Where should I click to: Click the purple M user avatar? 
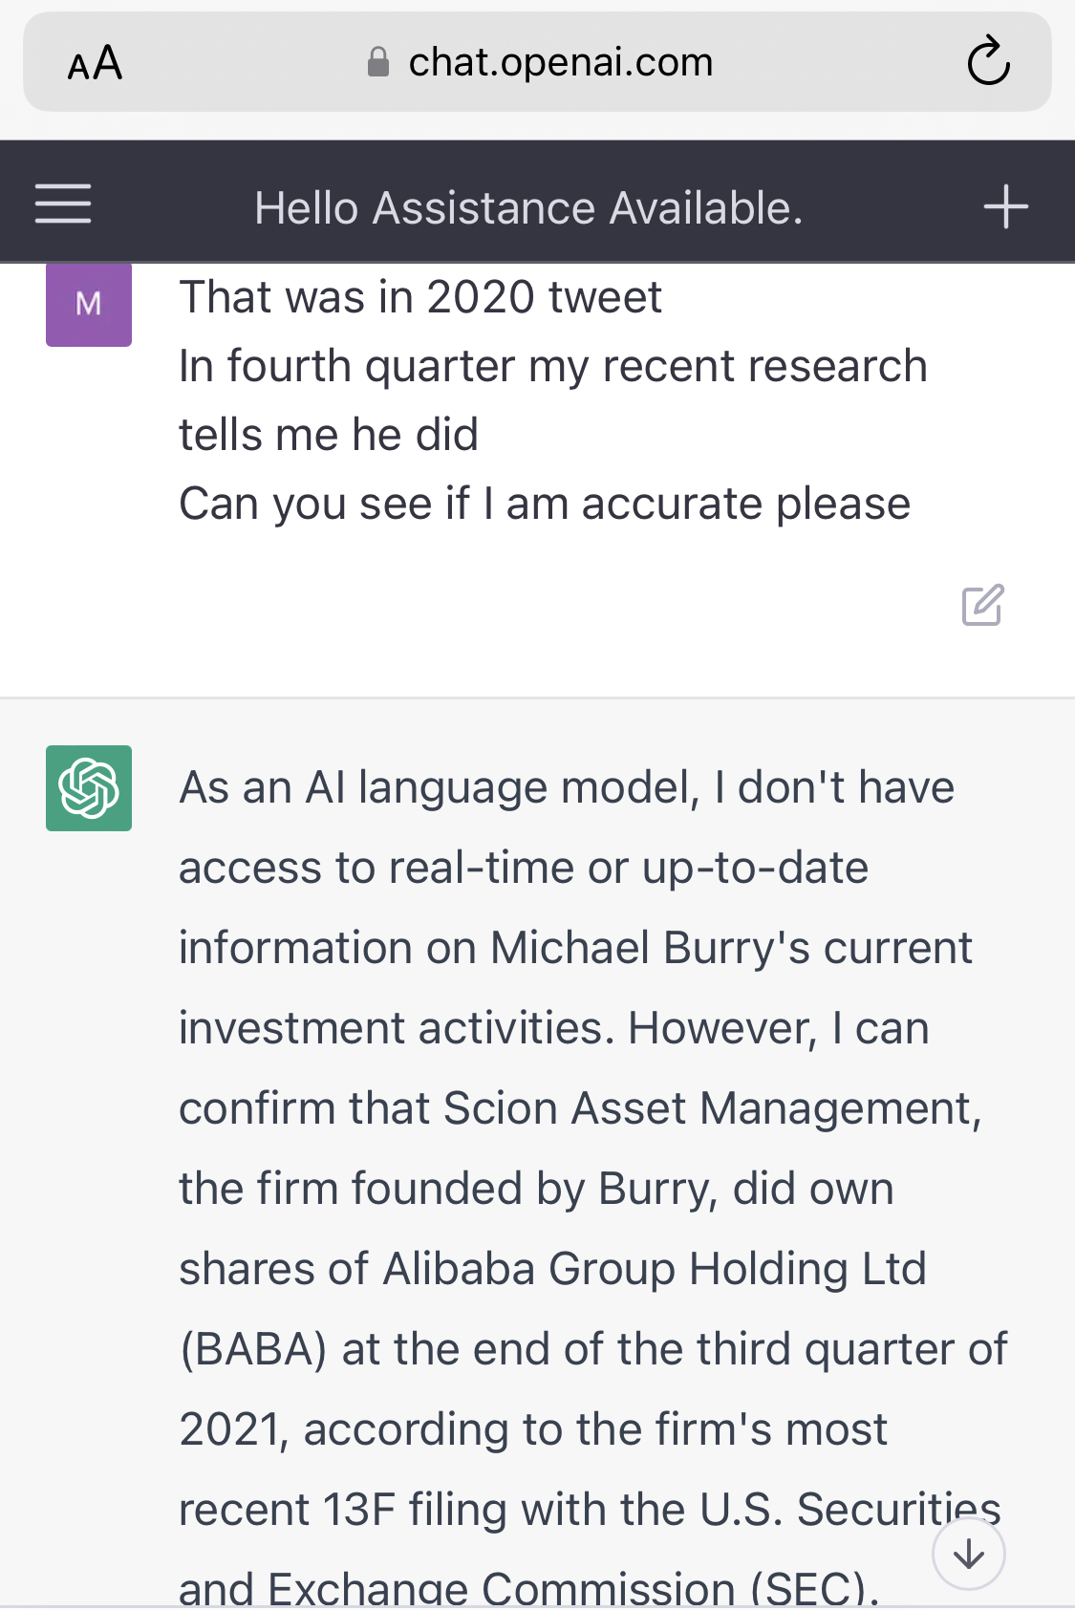click(x=89, y=304)
